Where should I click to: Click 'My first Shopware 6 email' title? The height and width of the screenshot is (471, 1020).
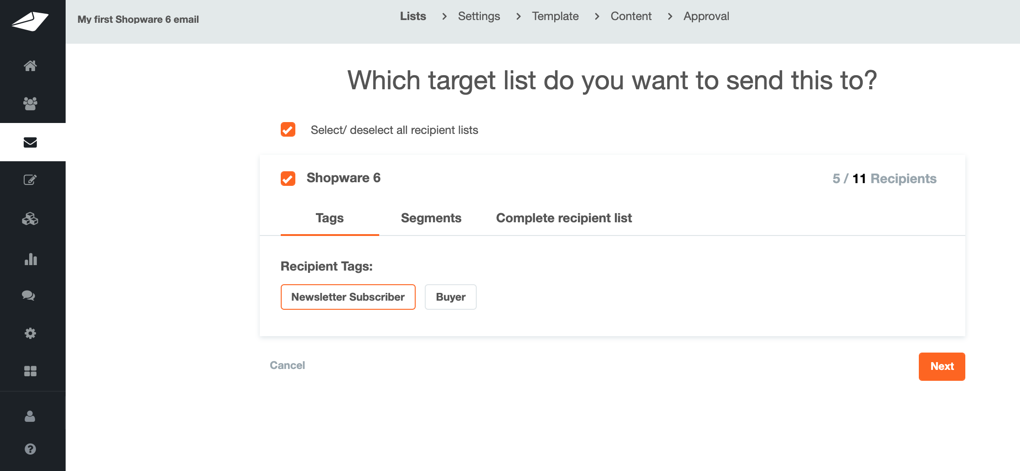[138, 19]
